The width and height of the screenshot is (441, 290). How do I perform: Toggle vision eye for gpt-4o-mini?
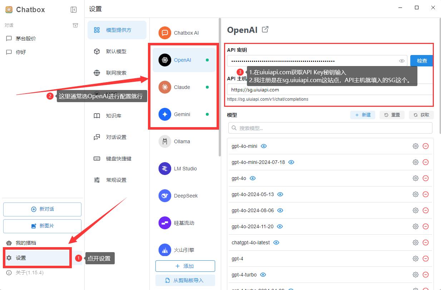264,146
